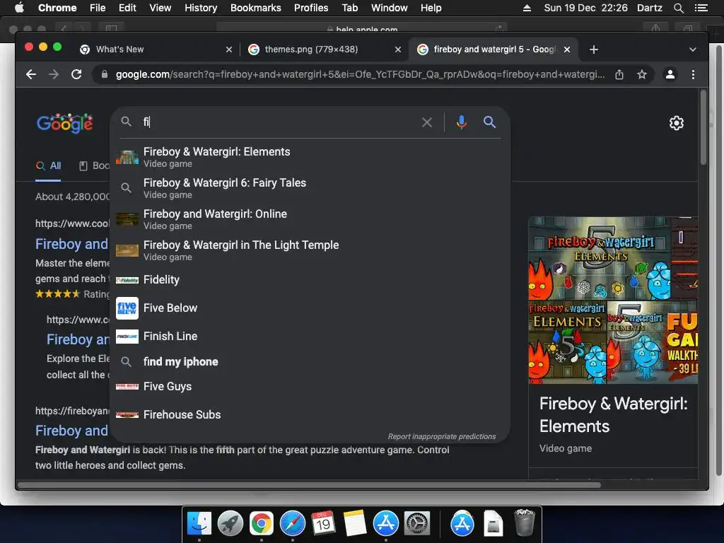The image size is (724, 543).
Task: Select the find my iphone suggestion
Action: point(310,361)
